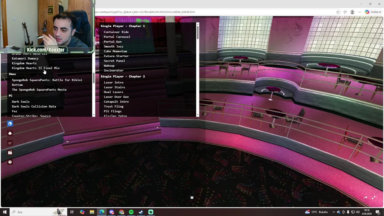Open the browser three-dots settings menu
The image size is (384, 216).
point(359,12)
